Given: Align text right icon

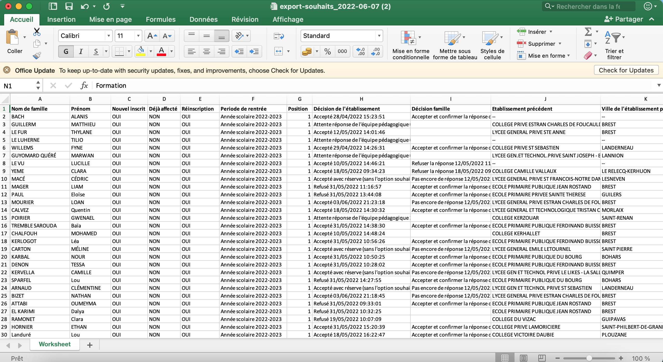Looking at the screenshot, I should coord(221,51).
